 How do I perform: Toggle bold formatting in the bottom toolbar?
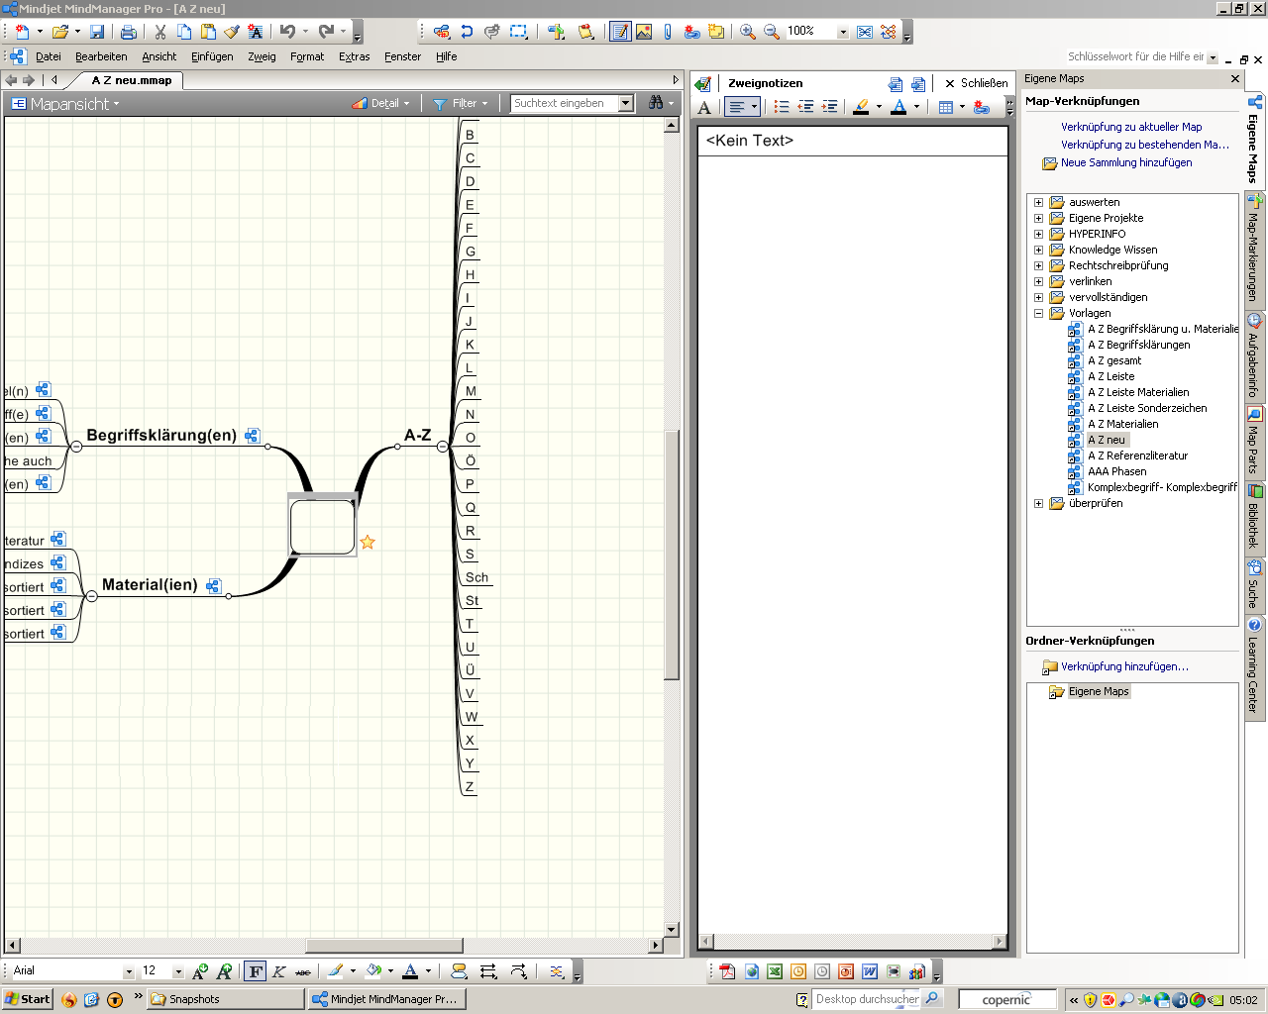click(x=256, y=971)
